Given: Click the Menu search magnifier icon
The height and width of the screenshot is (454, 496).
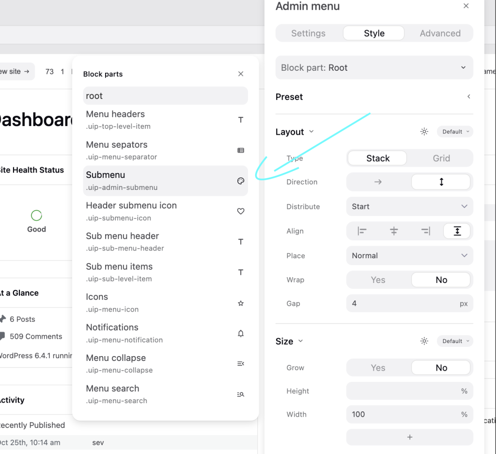Looking at the screenshot, I should (241, 394).
